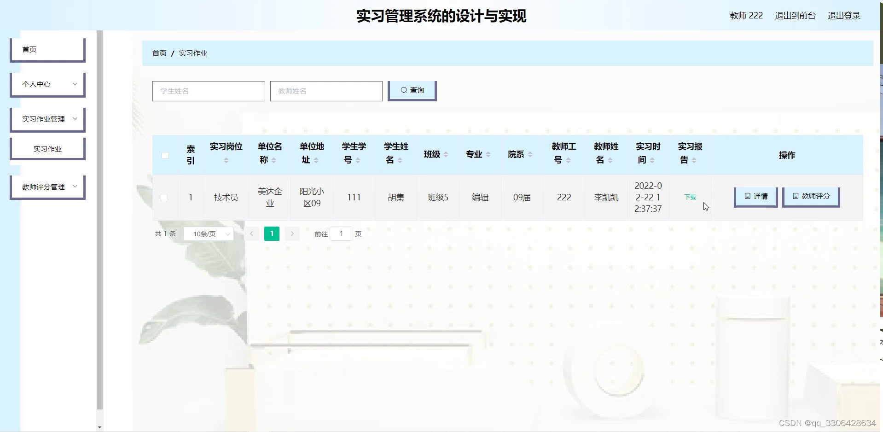
Task: Click the sidebar vertical scrollbar
Action: 99,220
